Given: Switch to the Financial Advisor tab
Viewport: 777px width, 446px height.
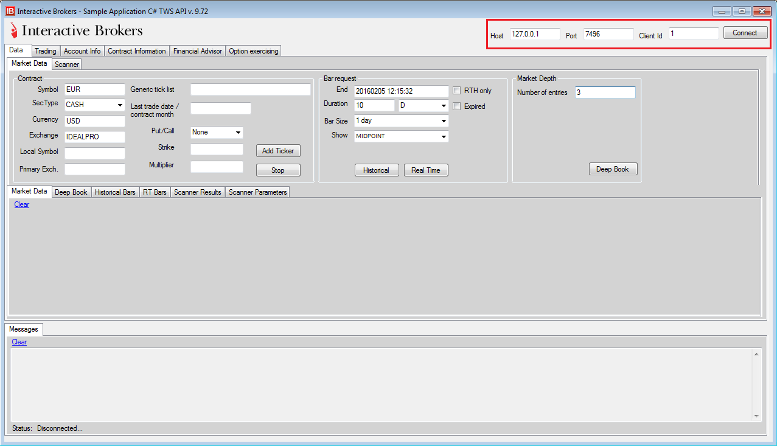Looking at the screenshot, I should [198, 51].
